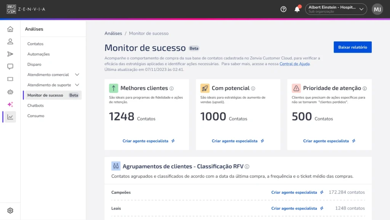390x220 pixels.
Task: Expand Atendimento comercial submenu
Action: click(x=53, y=75)
